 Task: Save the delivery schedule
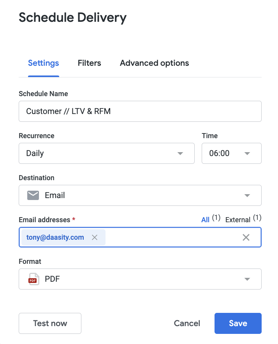tap(238, 323)
